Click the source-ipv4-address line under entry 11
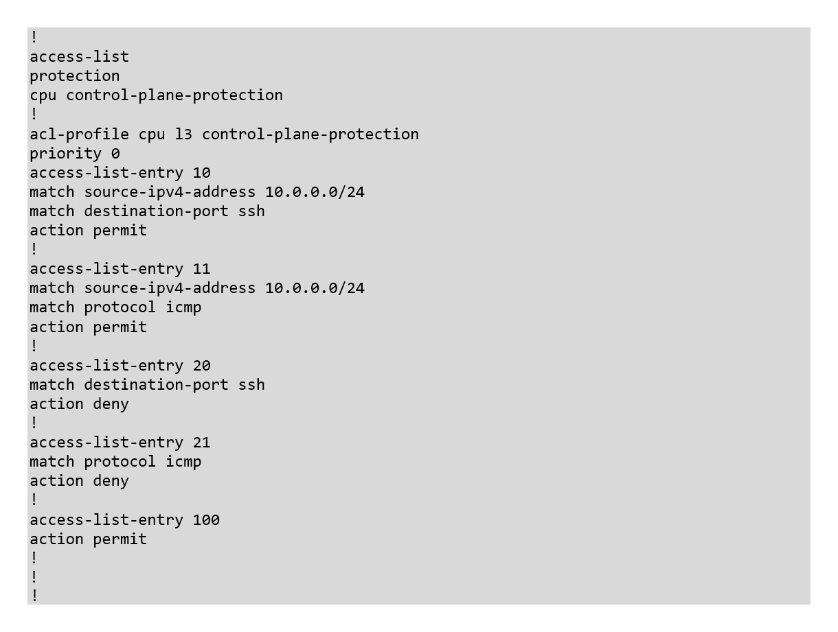 (x=197, y=288)
